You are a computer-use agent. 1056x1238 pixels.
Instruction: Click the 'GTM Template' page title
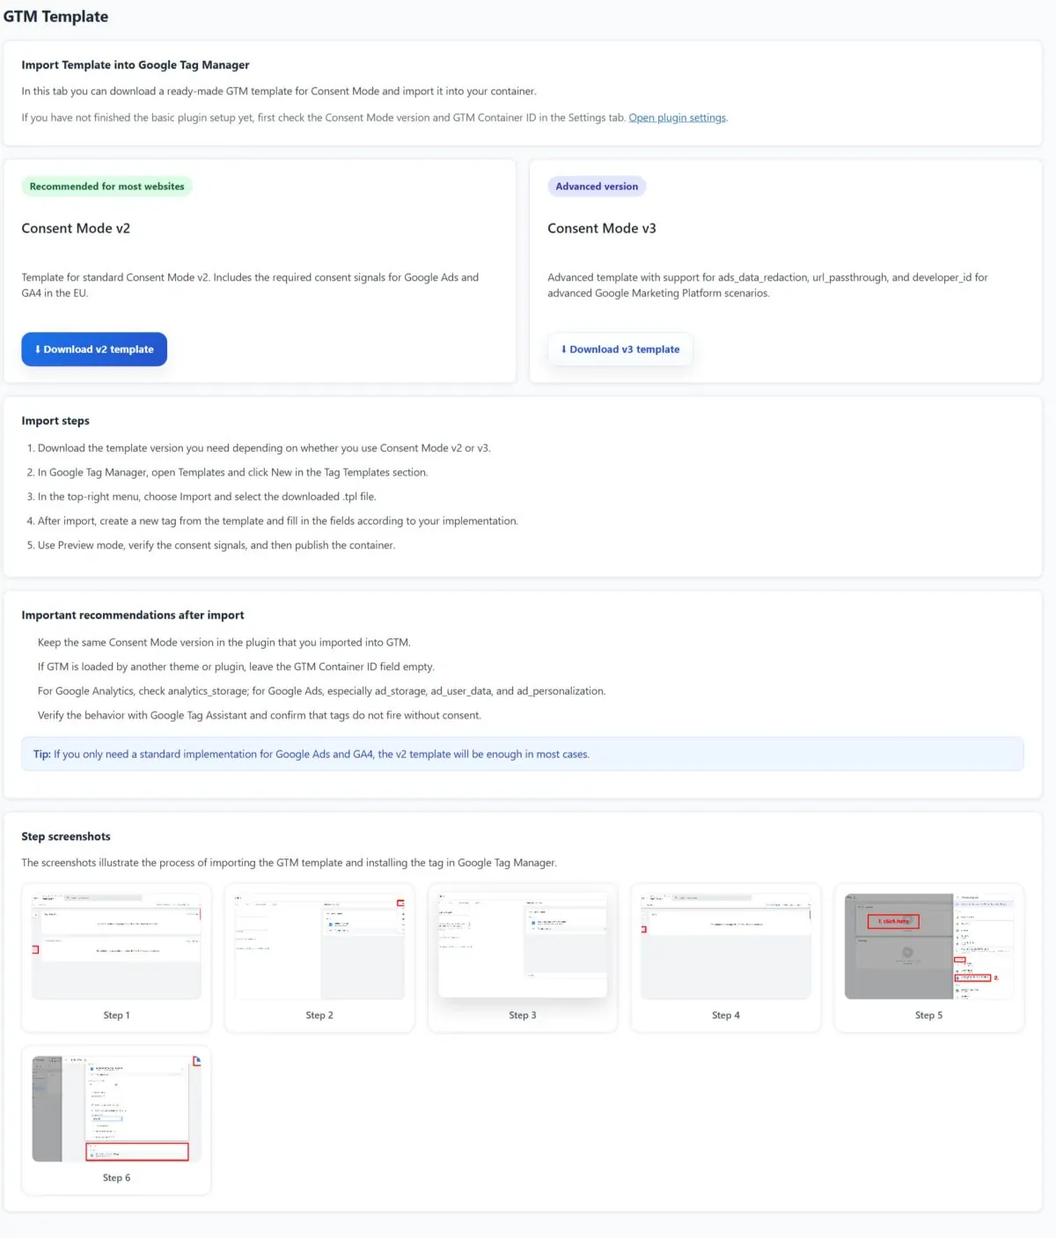[x=55, y=17]
